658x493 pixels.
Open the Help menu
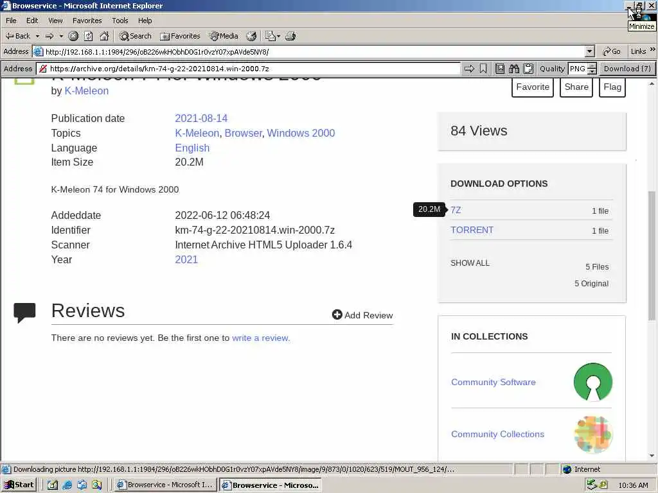coord(145,21)
